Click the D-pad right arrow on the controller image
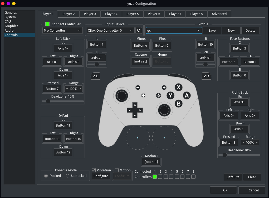 point(140,110)
